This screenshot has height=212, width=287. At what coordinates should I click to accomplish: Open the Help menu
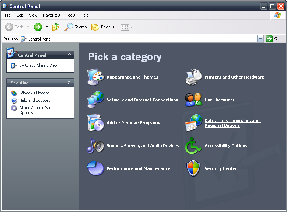click(x=85, y=15)
